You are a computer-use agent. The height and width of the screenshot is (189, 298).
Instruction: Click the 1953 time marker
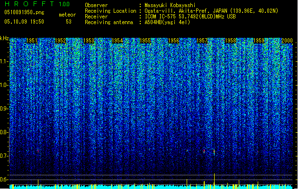pyautogui.click(x=89, y=41)
